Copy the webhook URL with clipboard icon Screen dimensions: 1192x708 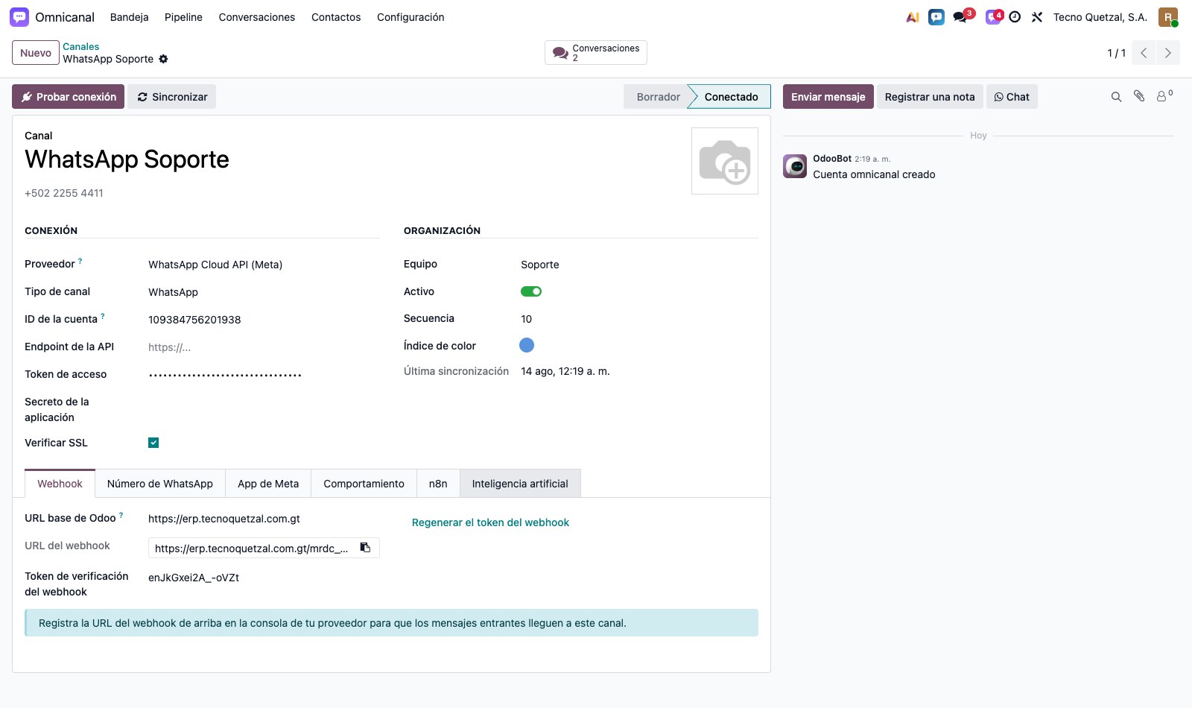(366, 548)
